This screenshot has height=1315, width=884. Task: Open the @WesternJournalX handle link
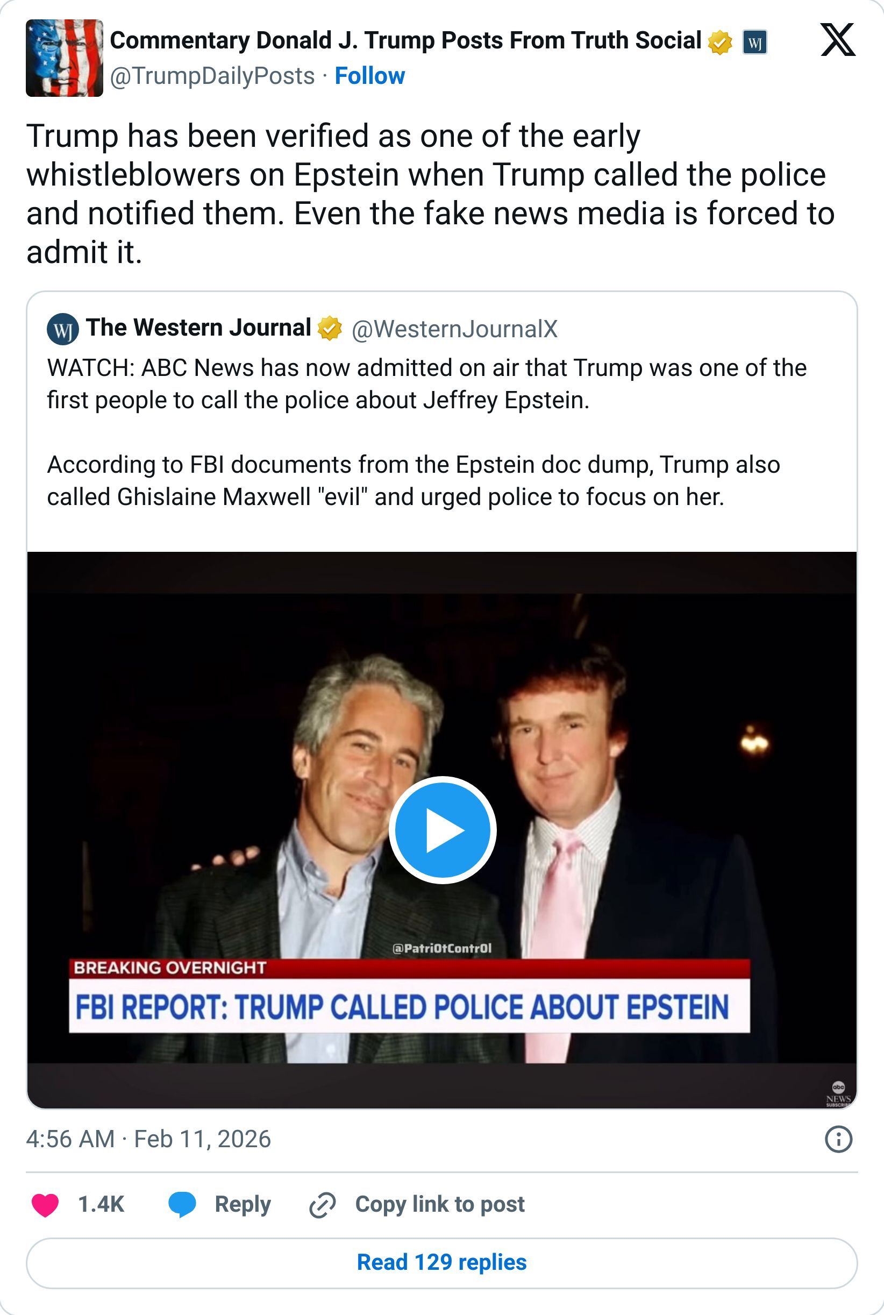tap(454, 329)
